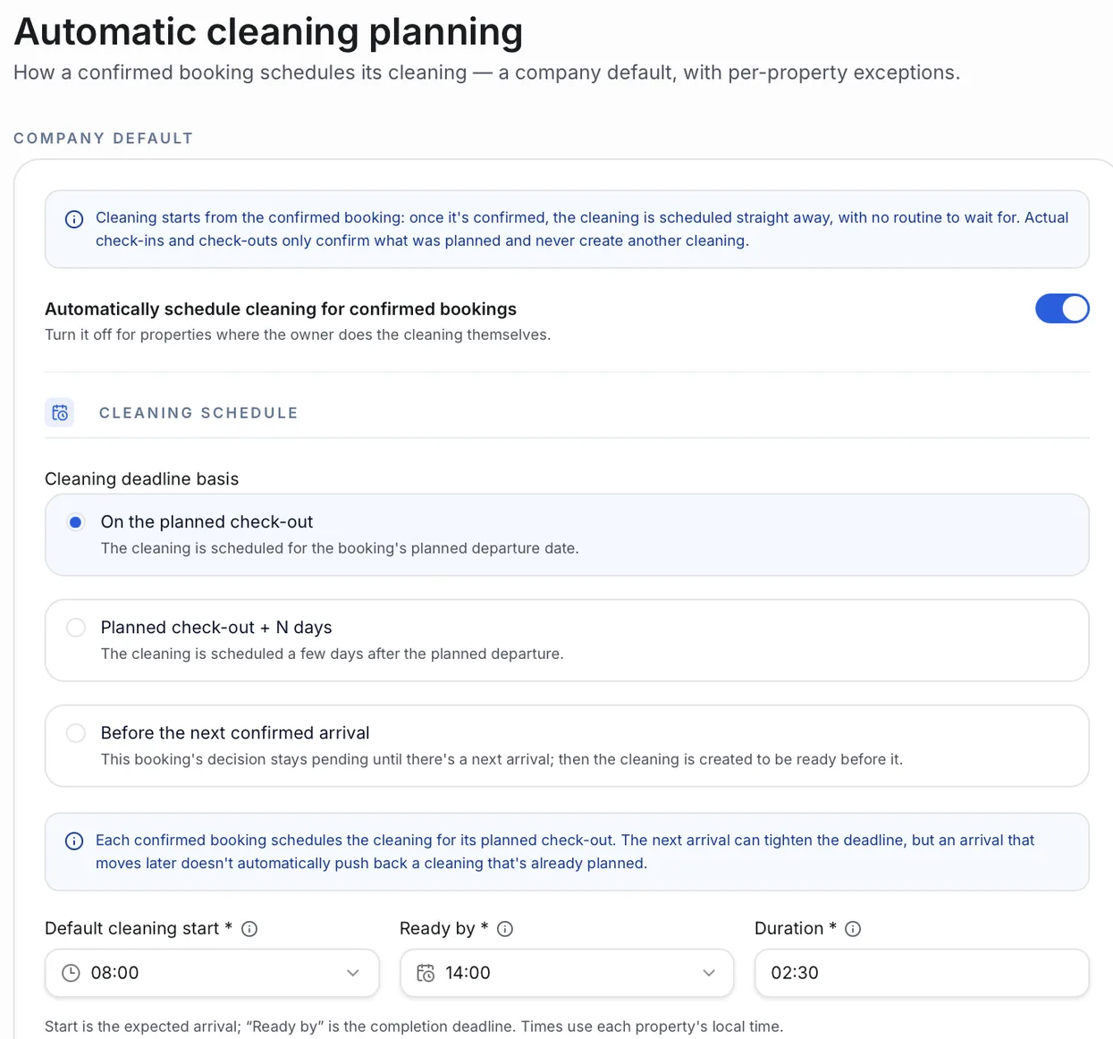
Task: Click the Duration field showing 02:30
Action: click(922, 973)
